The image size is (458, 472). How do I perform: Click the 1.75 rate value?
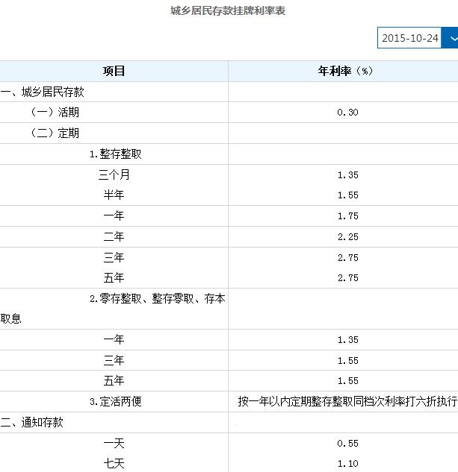pyautogui.click(x=348, y=216)
